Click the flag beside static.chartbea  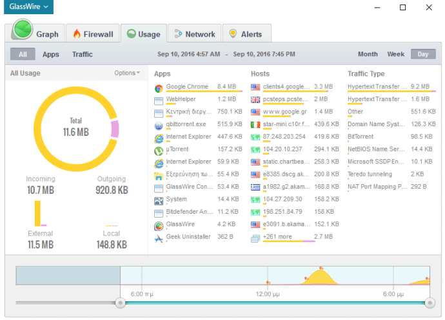point(255,162)
